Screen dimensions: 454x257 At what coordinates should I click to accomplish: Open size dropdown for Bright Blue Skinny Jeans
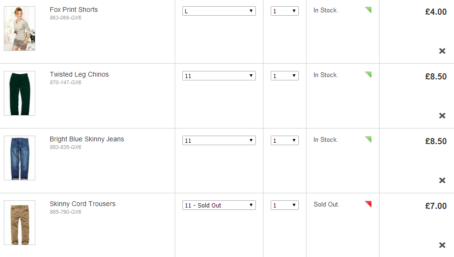(x=219, y=140)
